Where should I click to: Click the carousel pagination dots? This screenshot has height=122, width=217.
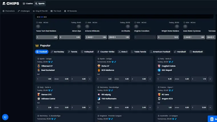pos(42,17)
